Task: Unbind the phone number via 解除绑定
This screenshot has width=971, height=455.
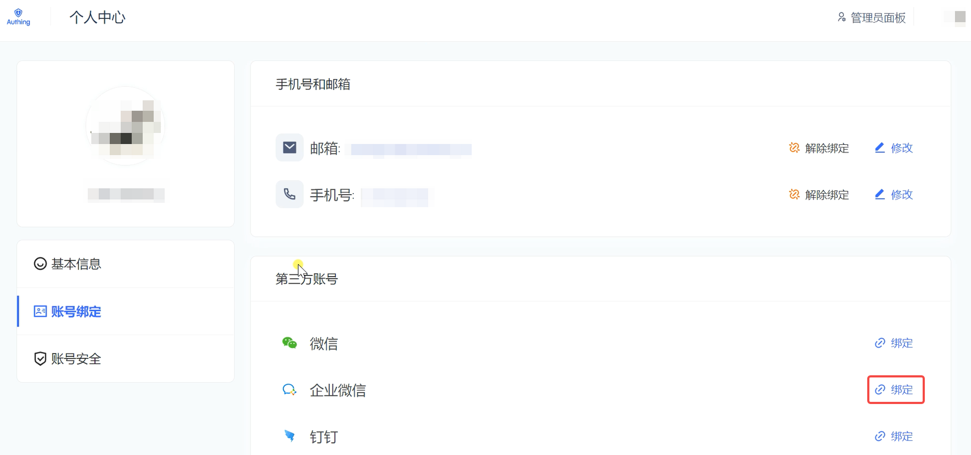Action: click(x=819, y=195)
